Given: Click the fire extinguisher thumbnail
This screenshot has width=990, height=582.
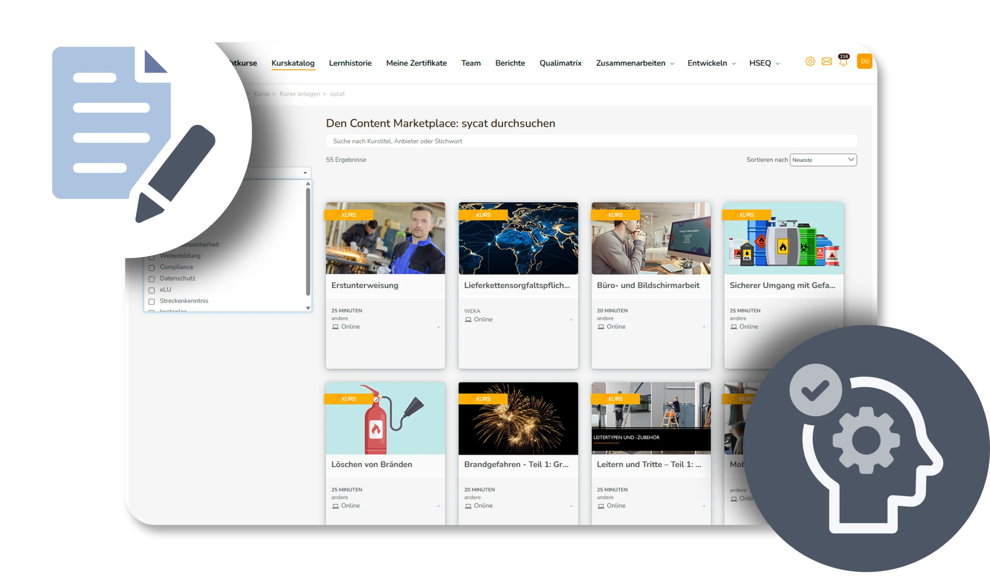Looking at the screenshot, I should coord(385,418).
